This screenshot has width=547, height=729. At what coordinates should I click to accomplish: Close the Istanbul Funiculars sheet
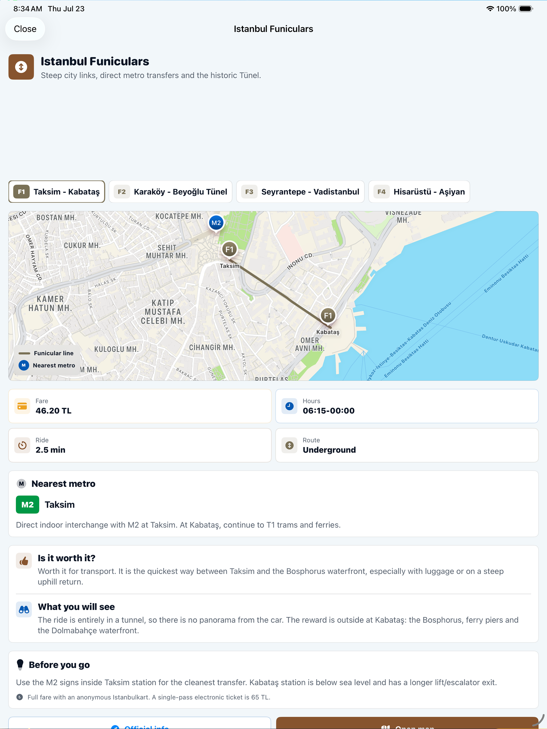coord(25,29)
